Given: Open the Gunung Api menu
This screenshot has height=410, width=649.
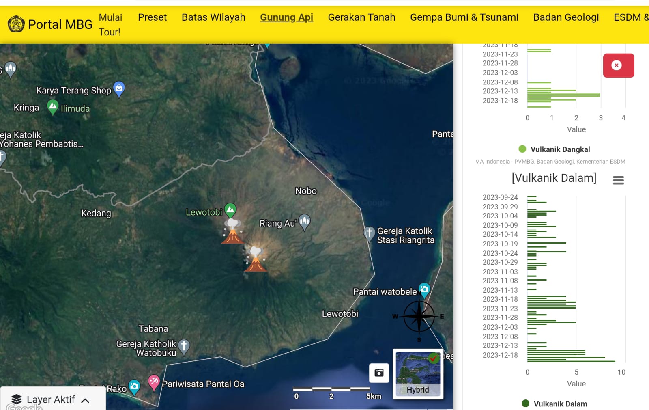Looking at the screenshot, I should (x=286, y=17).
